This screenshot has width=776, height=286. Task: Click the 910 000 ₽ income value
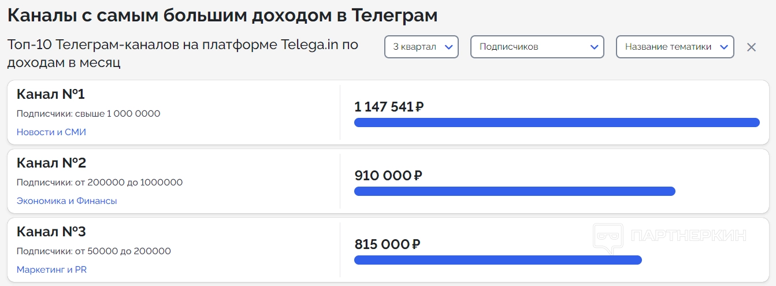pos(388,176)
